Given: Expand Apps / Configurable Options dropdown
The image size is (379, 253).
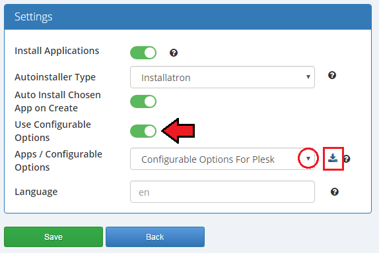Looking at the screenshot, I should [x=223, y=159].
